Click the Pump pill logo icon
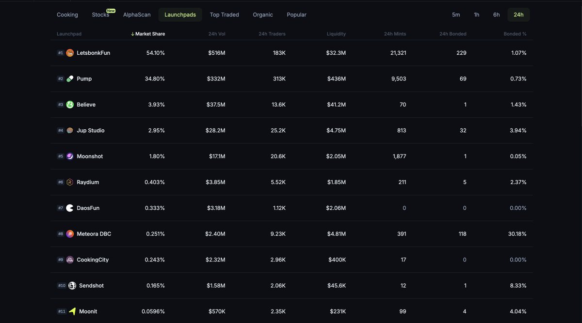The image size is (582, 323). click(70, 78)
